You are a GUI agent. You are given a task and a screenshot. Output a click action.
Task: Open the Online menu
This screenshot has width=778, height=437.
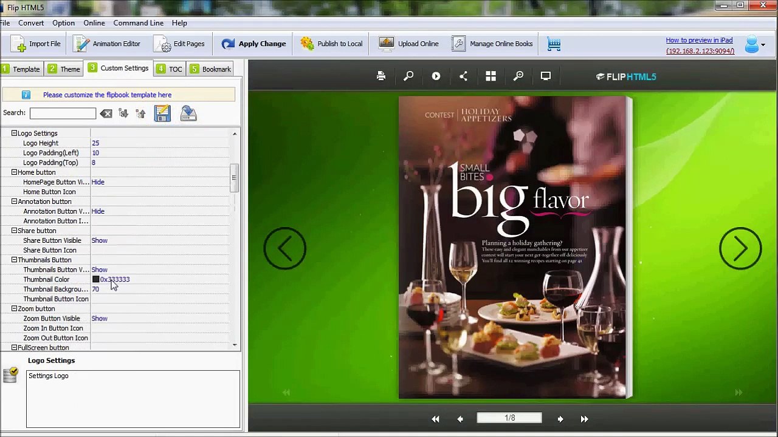pos(94,23)
